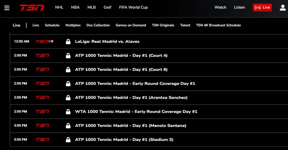
Task: Open Golf section
Action: (108, 7)
